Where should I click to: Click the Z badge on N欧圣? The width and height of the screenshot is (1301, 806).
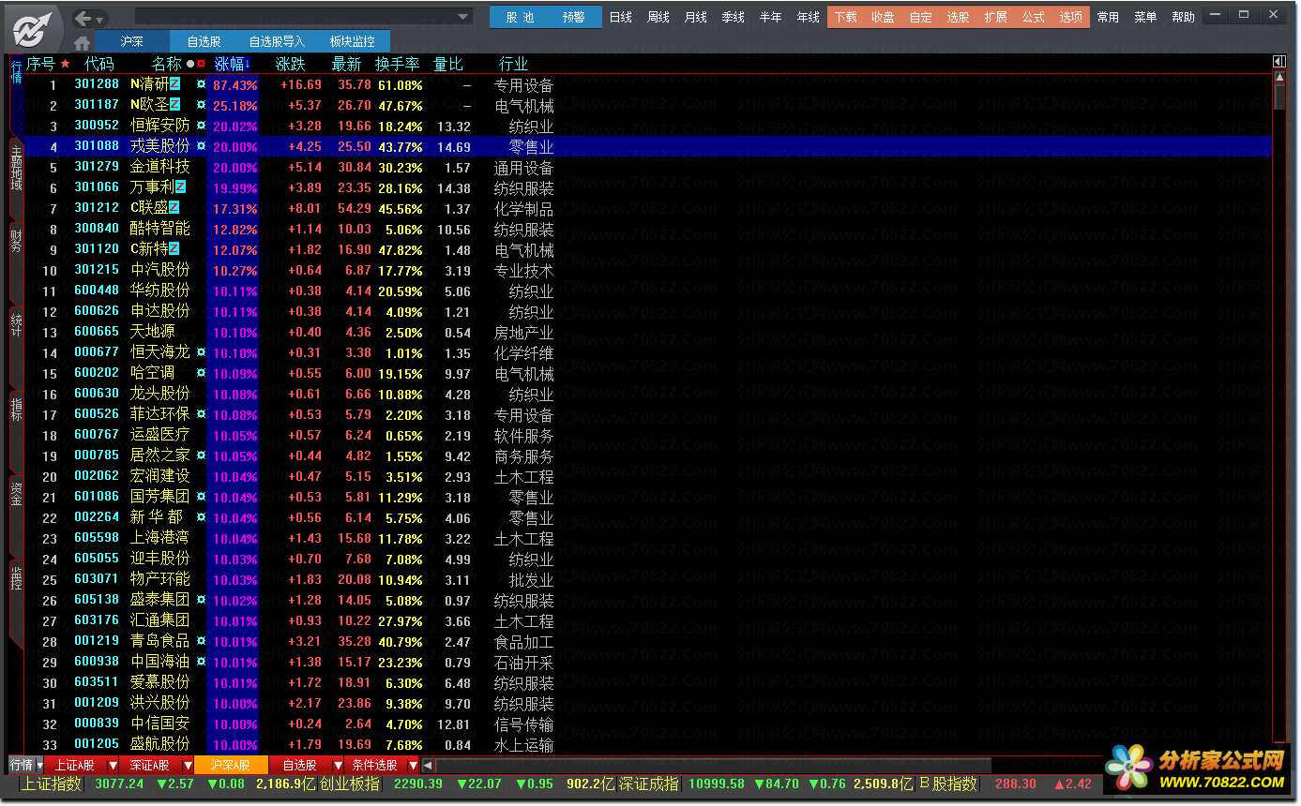174,104
